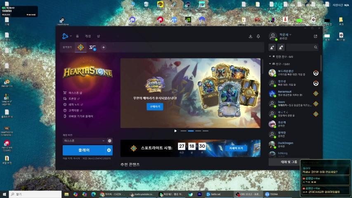Image resolution: width=352 pixels, height=198 pixels.
Task: Select the Hearthstone game tab icon
Action: tap(80, 47)
